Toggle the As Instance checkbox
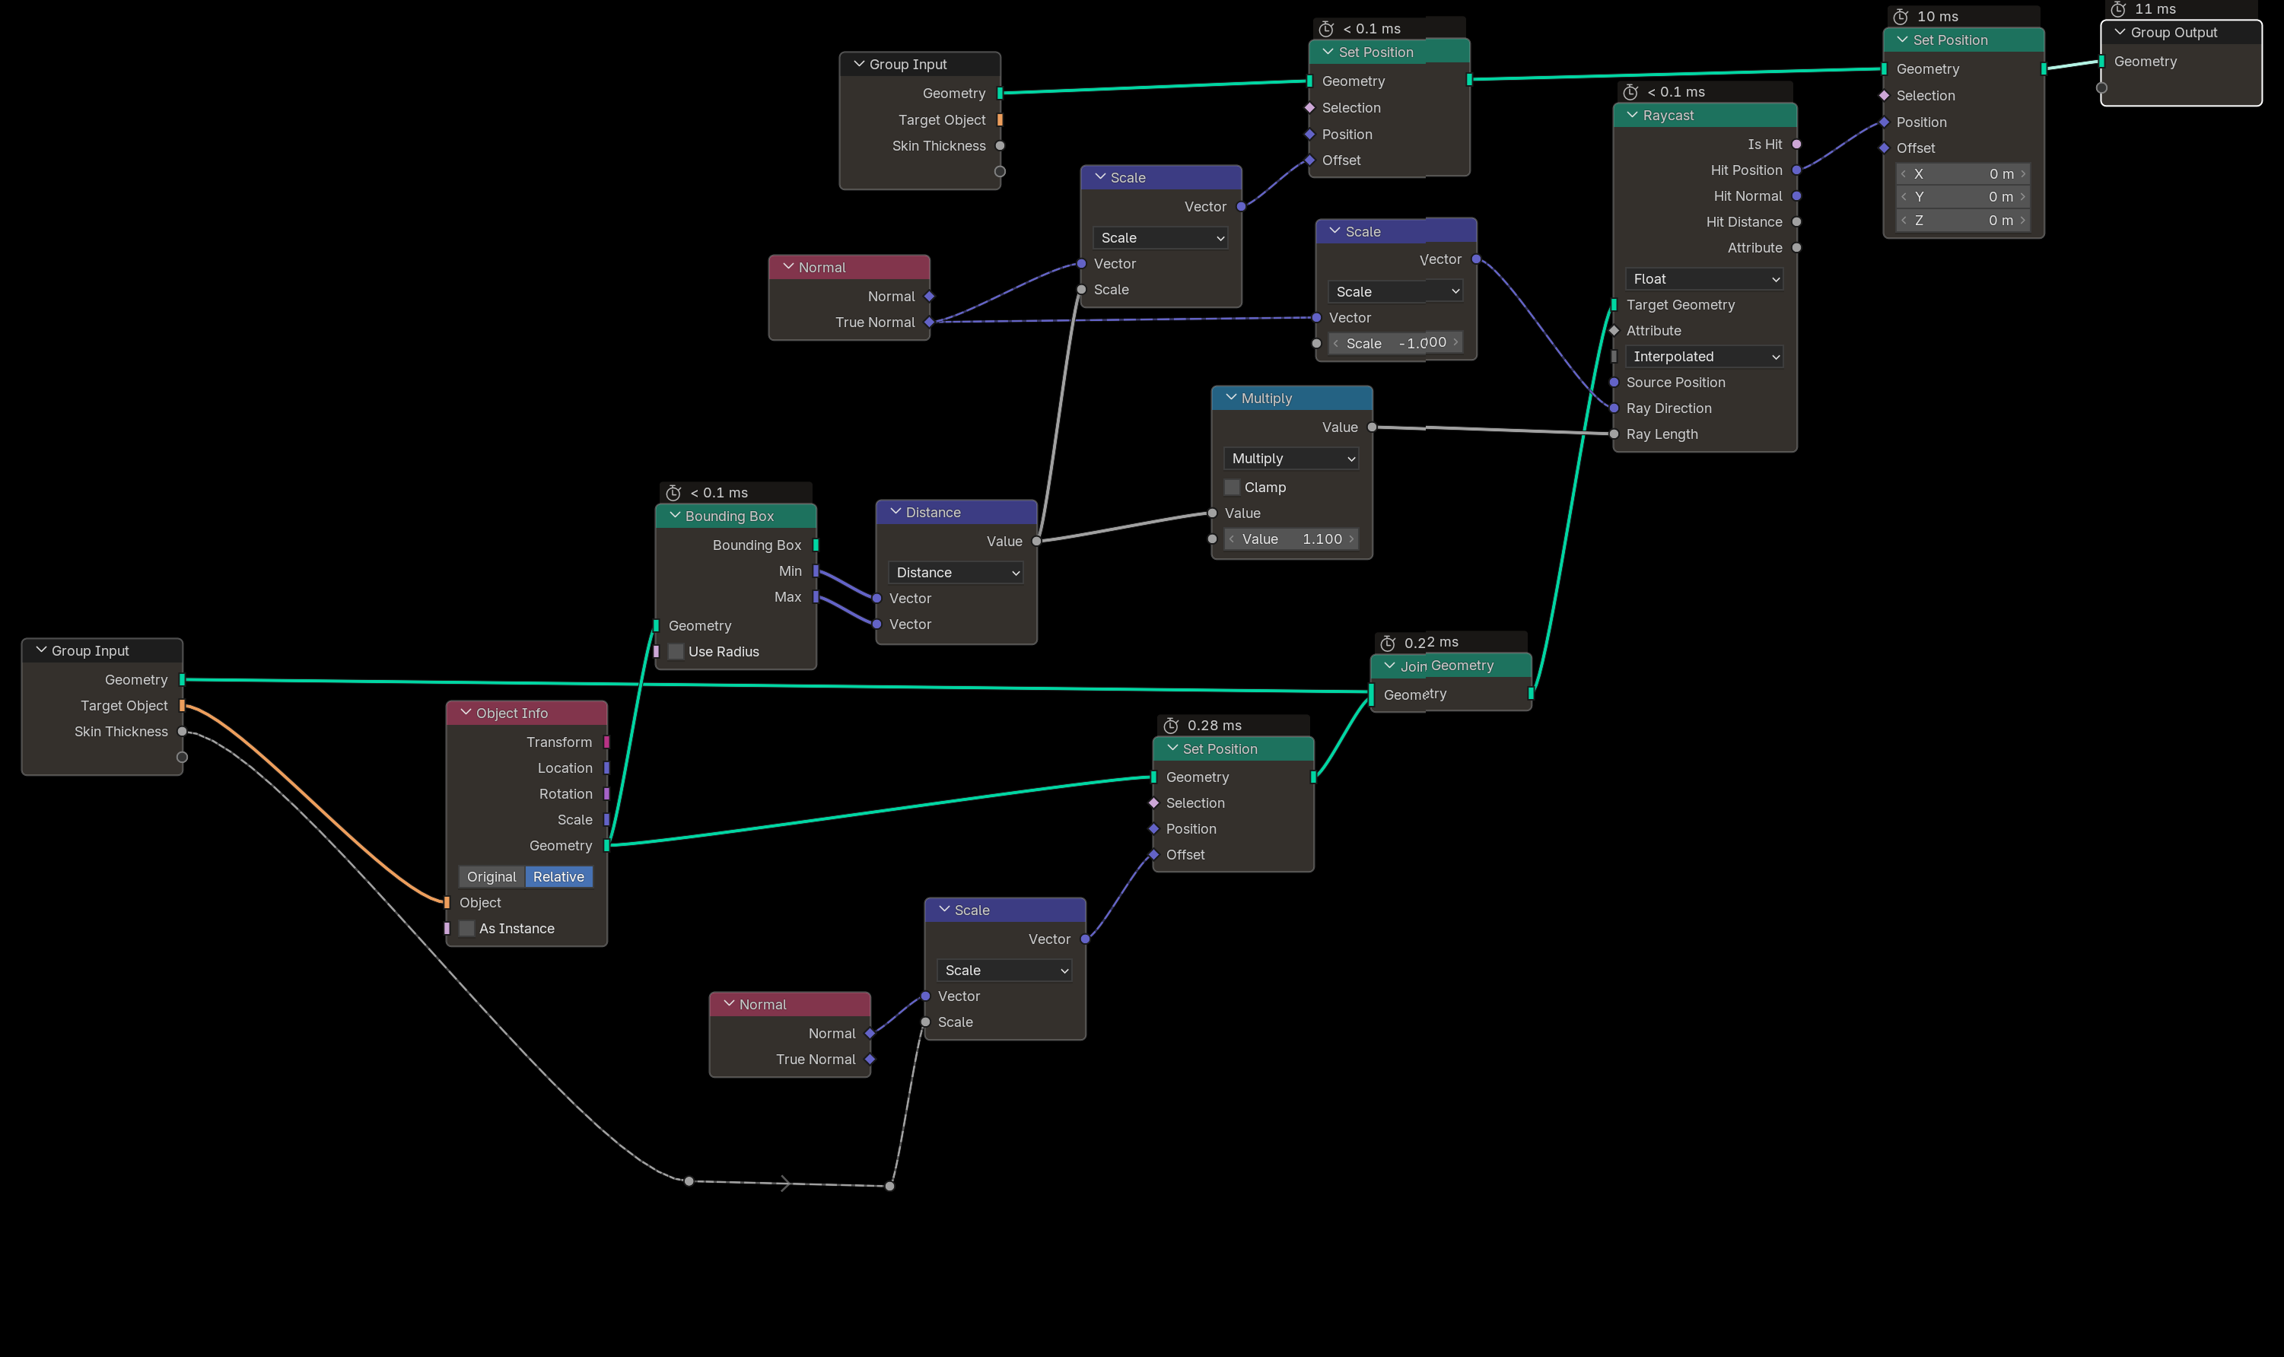This screenshot has height=1357, width=2284. pos(466,928)
